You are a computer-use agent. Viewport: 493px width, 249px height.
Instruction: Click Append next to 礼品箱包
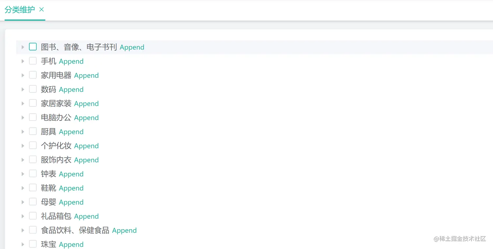(x=86, y=216)
